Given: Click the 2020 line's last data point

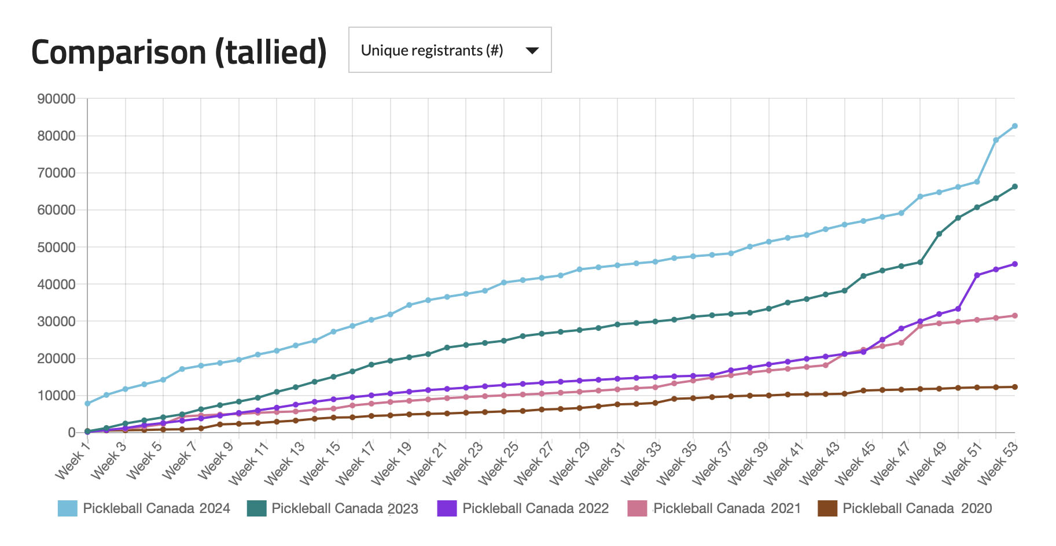Looking at the screenshot, I should coord(1014,387).
